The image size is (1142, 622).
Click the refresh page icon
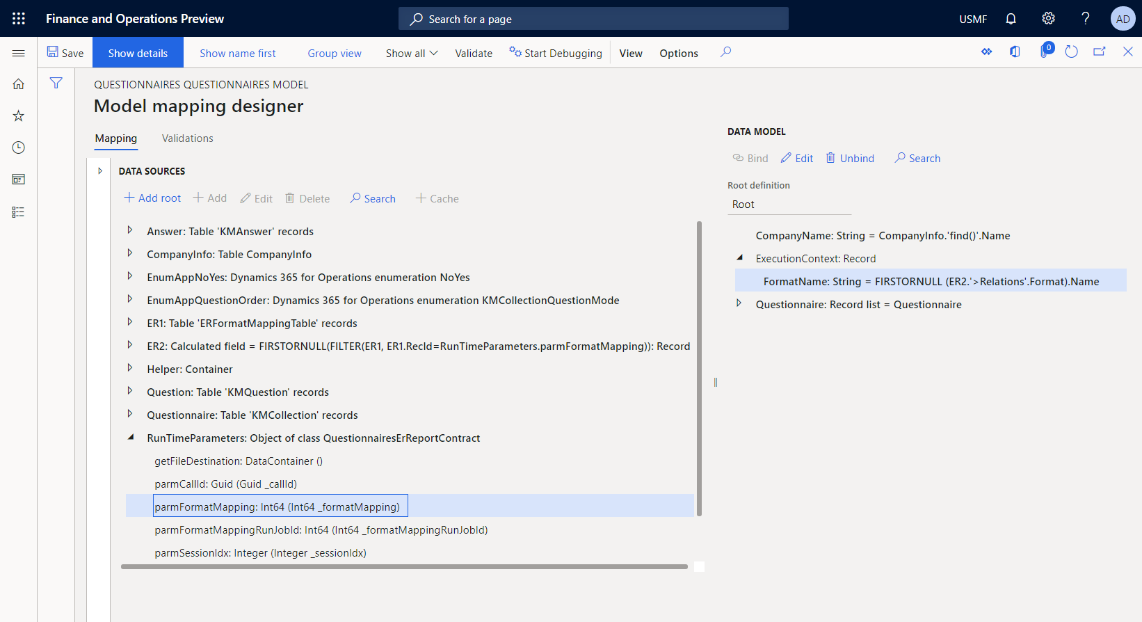[x=1071, y=52]
